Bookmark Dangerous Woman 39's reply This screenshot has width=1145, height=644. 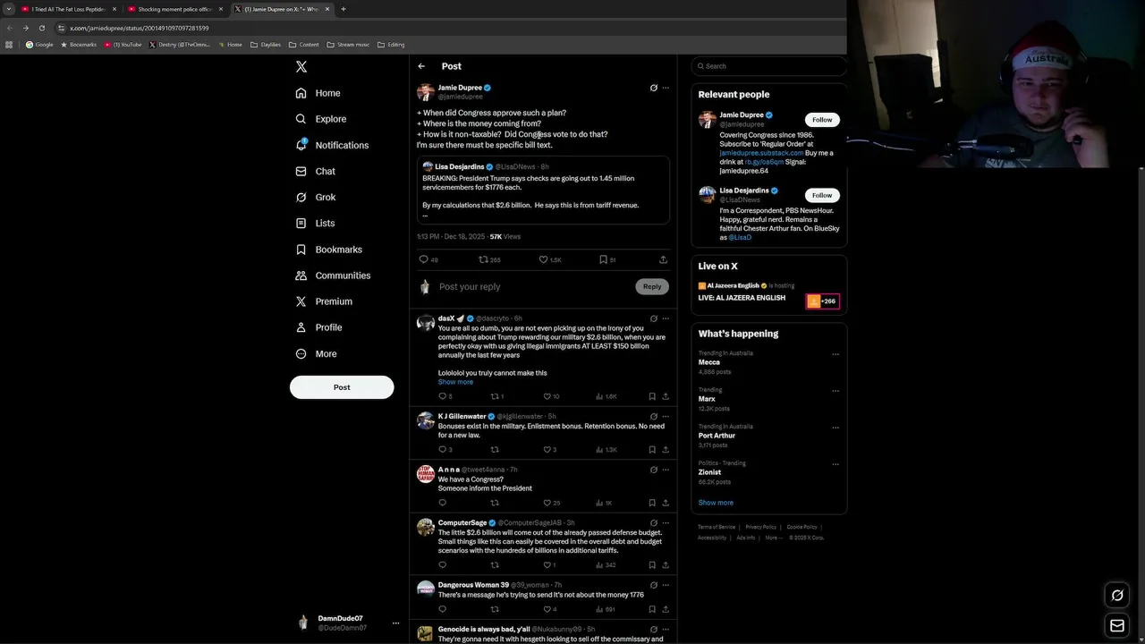(x=652, y=609)
